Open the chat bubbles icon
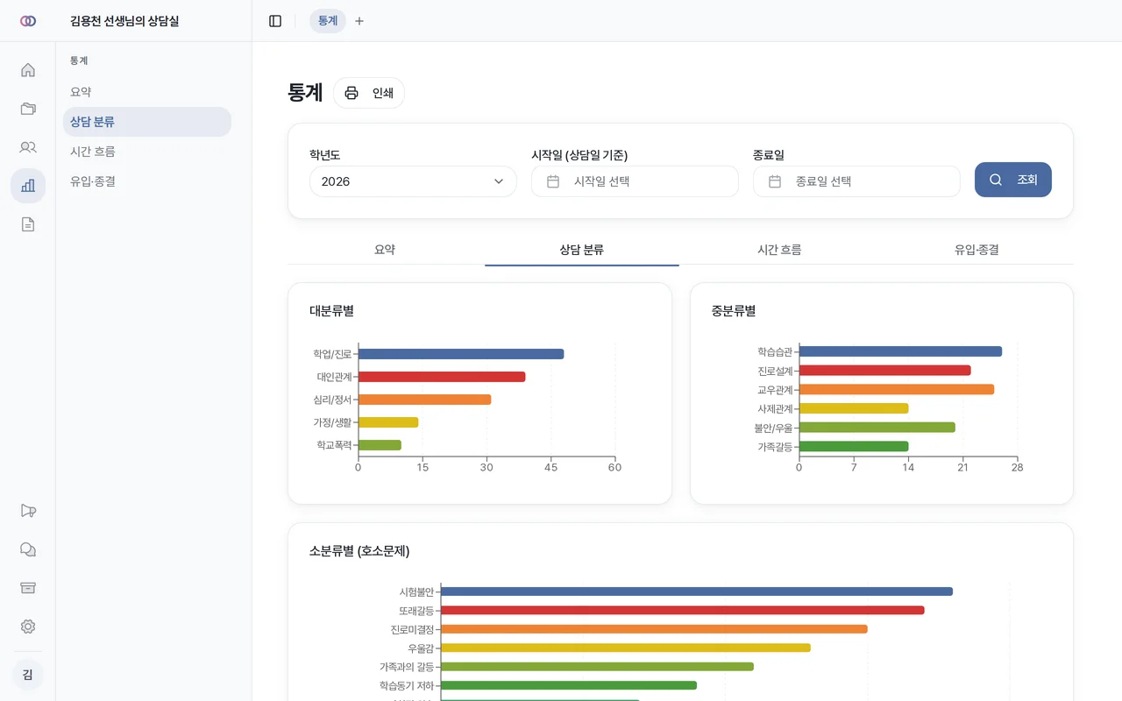 [28, 549]
